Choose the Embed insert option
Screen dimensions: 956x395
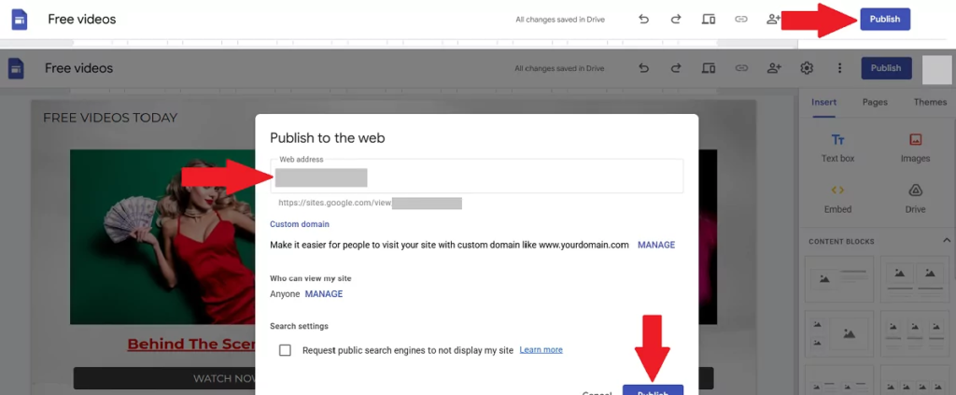(837, 198)
